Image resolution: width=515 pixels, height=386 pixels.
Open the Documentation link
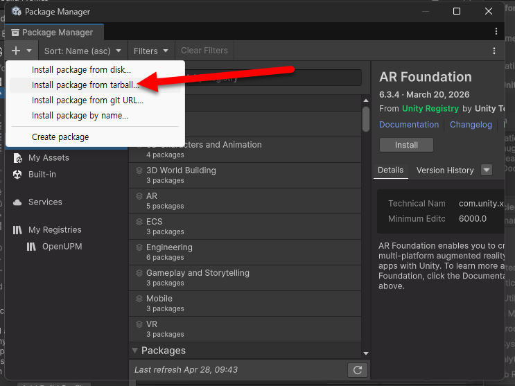pos(409,125)
